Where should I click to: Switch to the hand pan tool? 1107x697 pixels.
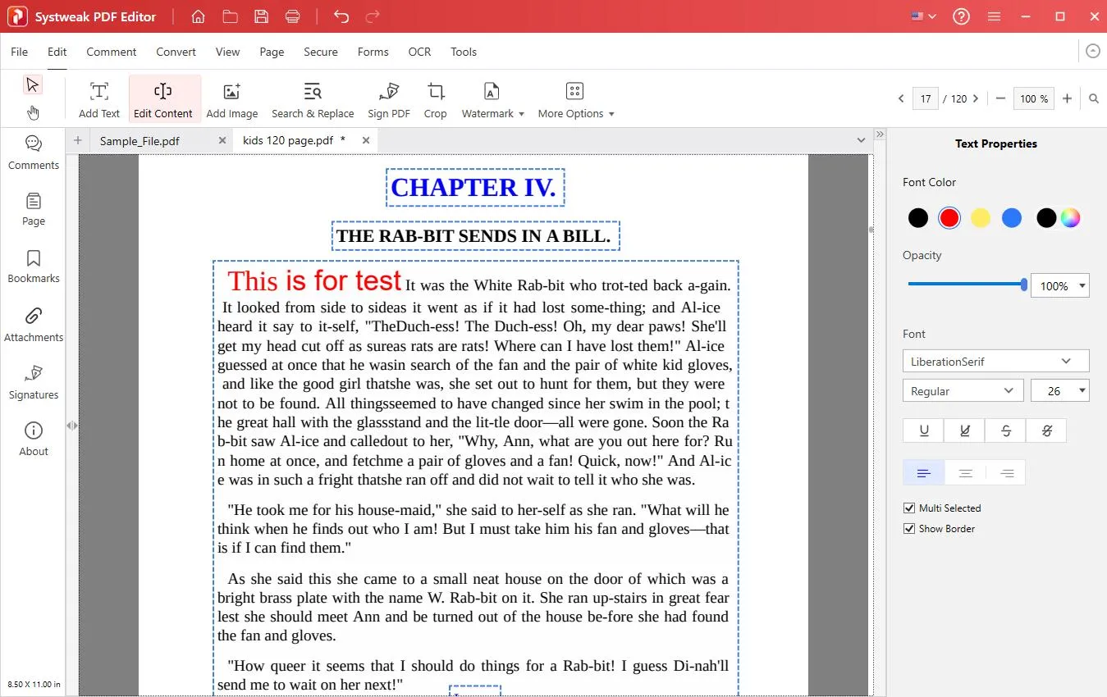tap(33, 112)
